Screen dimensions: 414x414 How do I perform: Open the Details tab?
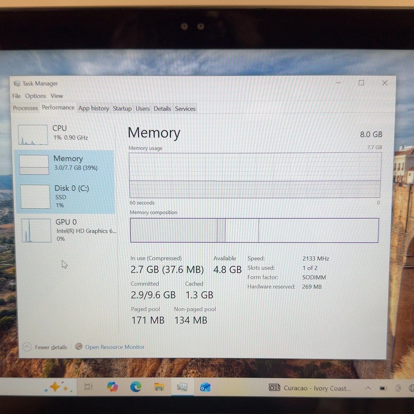coord(162,109)
